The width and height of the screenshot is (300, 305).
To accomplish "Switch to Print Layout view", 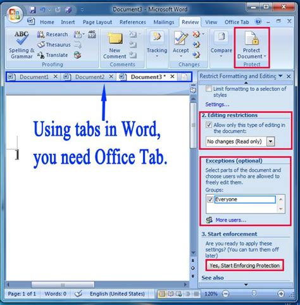I will (x=162, y=294).
